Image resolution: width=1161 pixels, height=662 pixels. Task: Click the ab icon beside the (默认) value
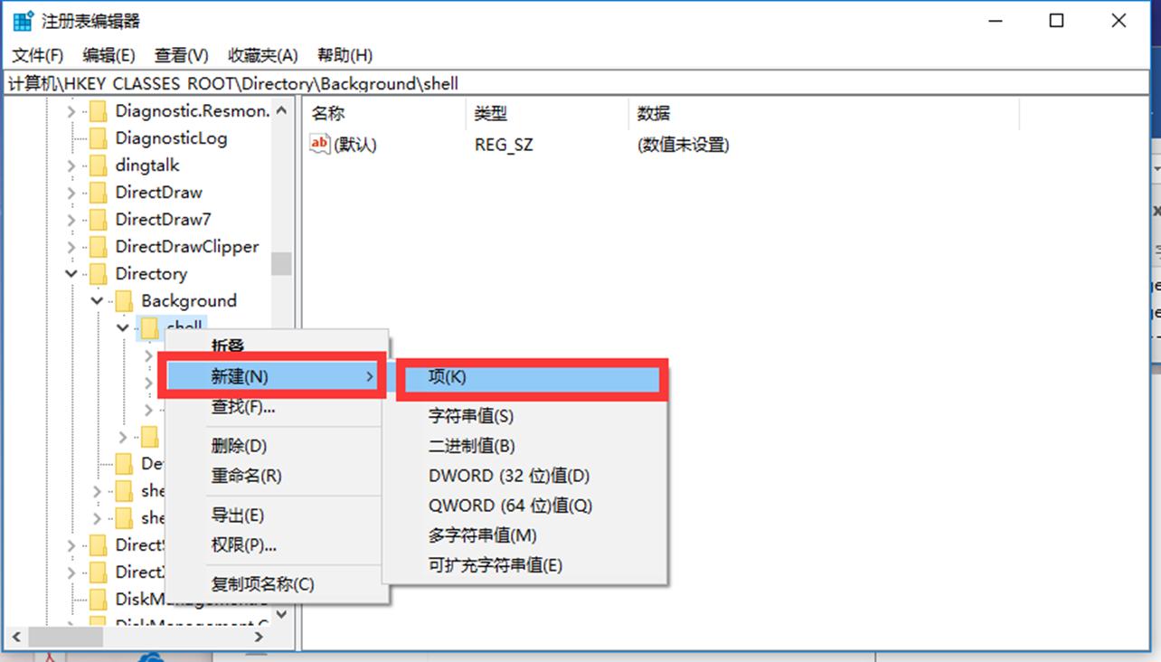click(x=320, y=143)
